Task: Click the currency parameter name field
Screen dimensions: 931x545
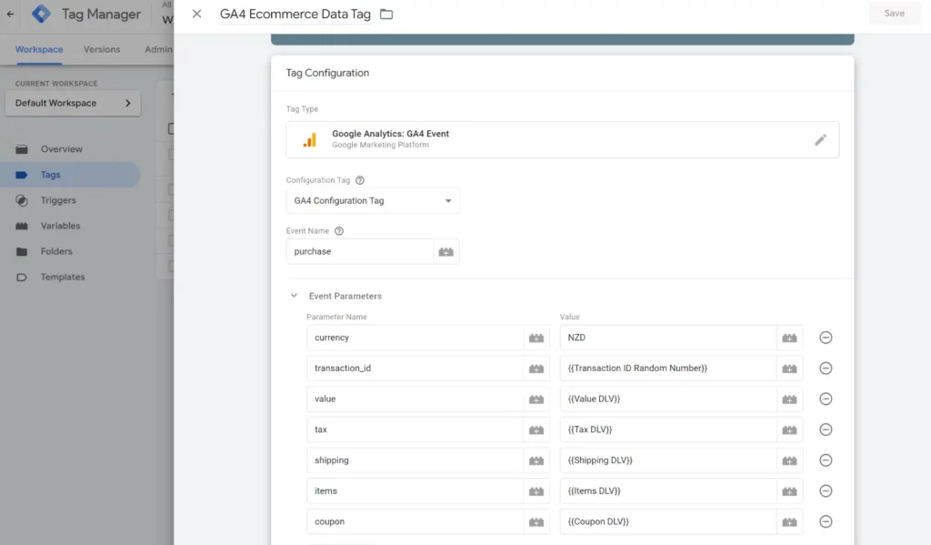Action: (x=415, y=338)
